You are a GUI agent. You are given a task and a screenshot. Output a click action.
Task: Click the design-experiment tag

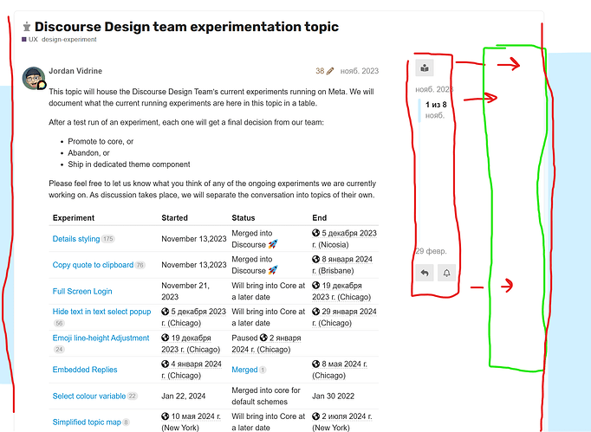coord(69,39)
